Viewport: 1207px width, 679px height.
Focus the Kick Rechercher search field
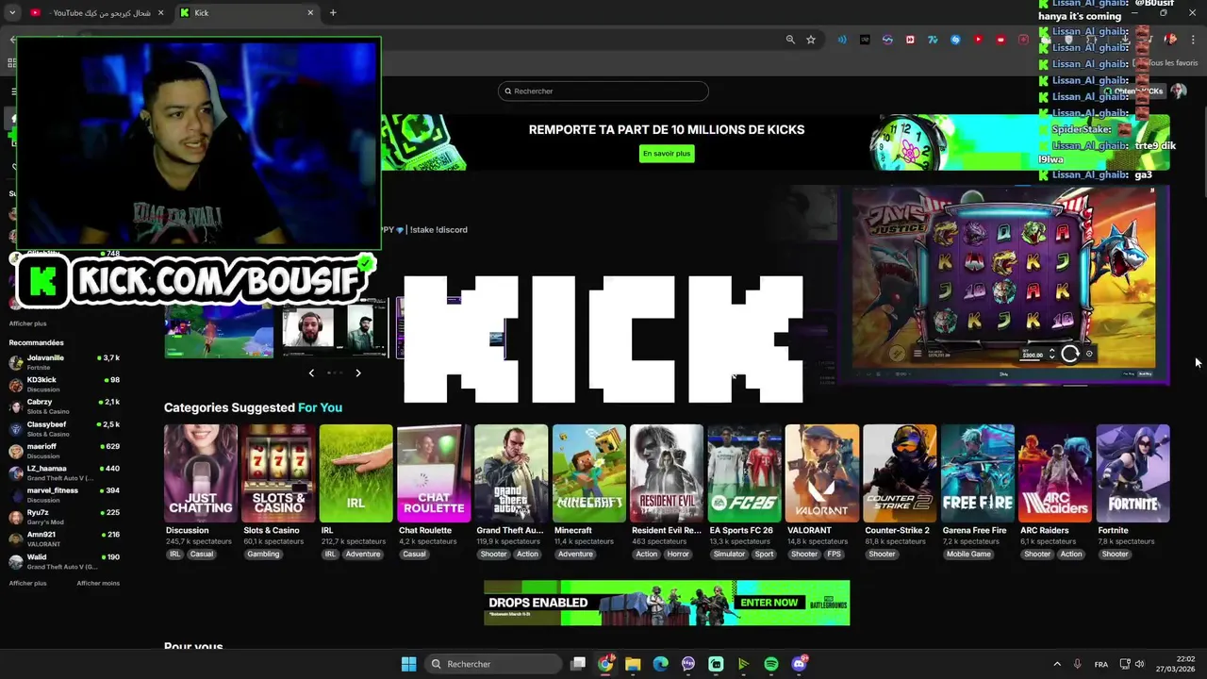click(603, 91)
